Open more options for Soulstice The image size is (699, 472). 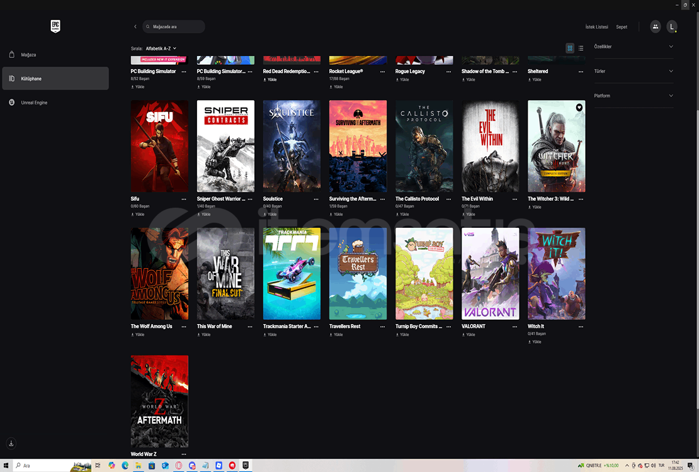[x=316, y=199]
